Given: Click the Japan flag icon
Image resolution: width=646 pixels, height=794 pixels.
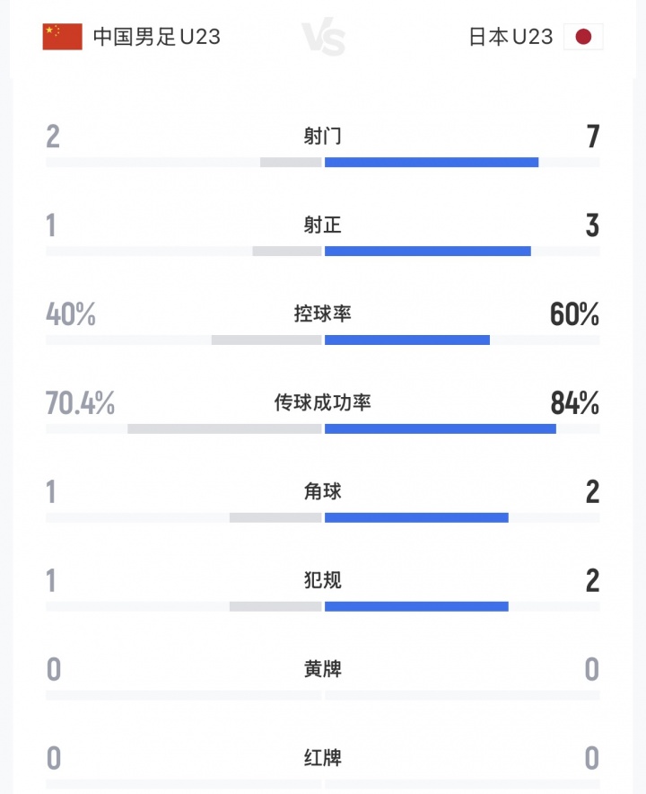Looking at the screenshot, I should pos(583,37).
